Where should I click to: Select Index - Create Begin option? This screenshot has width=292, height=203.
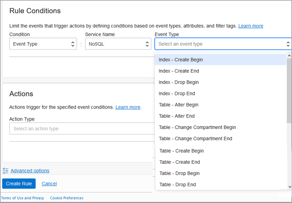pyautogui.click(x=181, y=60)
